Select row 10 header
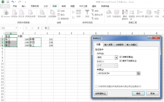The image size is (164, 102). click(2, 64)
